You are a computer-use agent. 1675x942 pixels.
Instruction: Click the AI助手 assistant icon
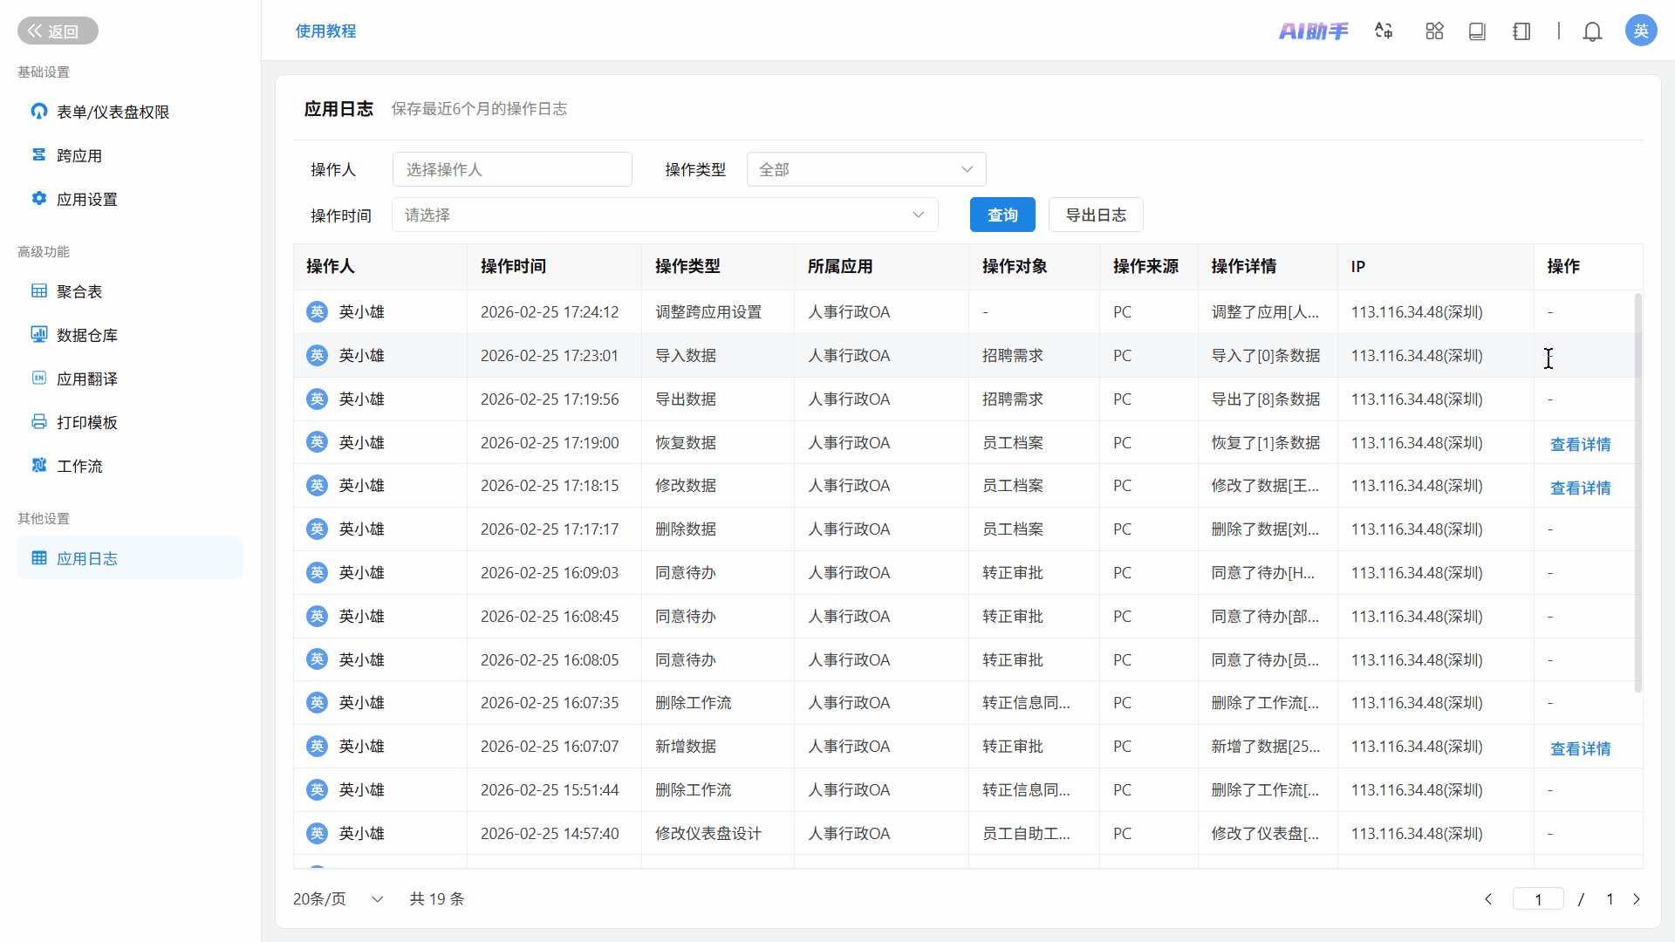point(1313,31)
